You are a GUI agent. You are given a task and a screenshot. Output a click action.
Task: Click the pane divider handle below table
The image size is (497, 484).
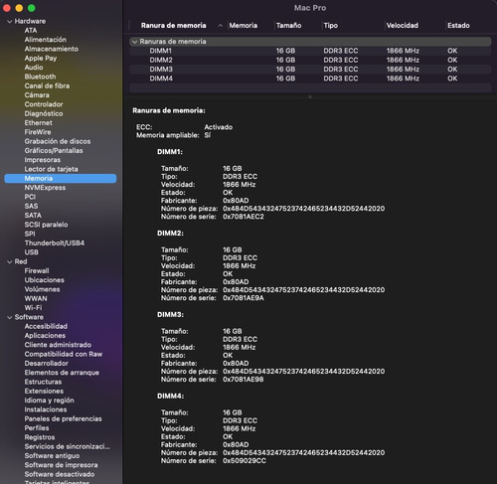coord(310,97)
